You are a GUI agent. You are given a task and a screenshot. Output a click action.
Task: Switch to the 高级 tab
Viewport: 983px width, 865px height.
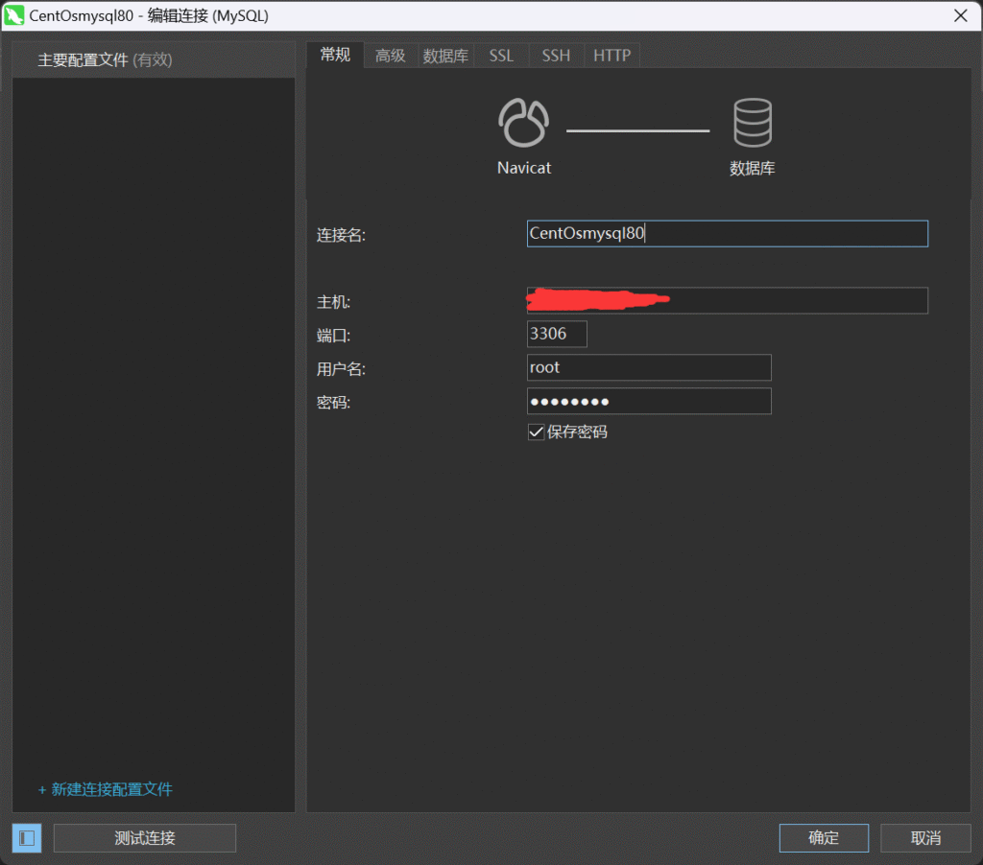tap(390, 56)
